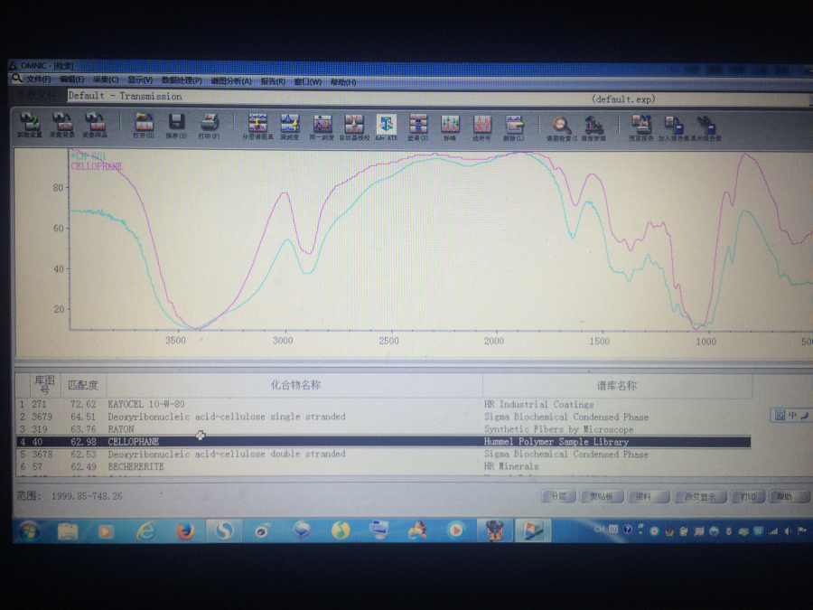This screenshot has width=813, height=610.
Task: Click the HR Industrial Coatings library cell
Action: point(538,405)
